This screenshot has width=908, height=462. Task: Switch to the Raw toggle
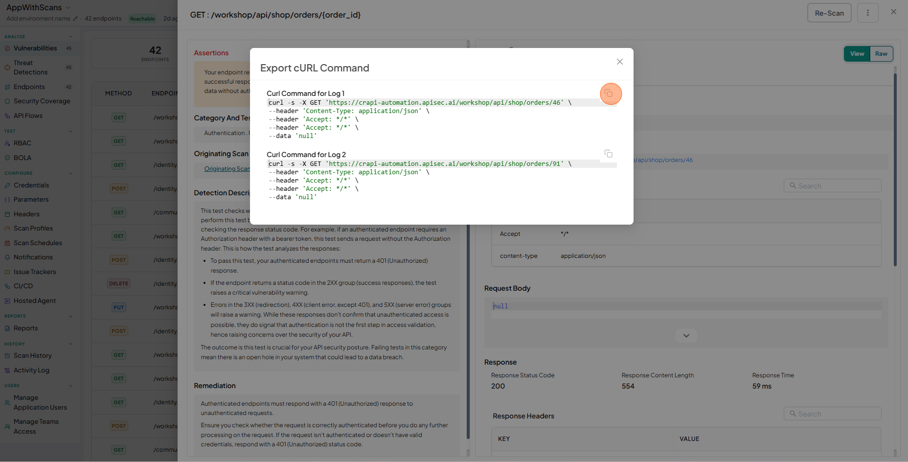click(881, 54)
